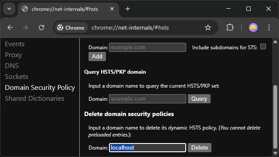279x157 pixels.
Task: Click the Query HSTS/PKP domain heading
Action: click(115, 72)
